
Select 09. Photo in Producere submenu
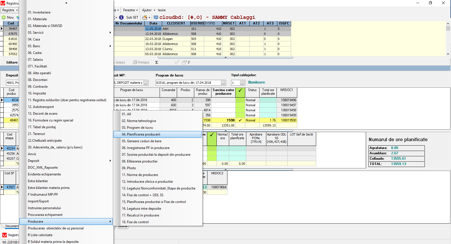[x=157, y=168]
